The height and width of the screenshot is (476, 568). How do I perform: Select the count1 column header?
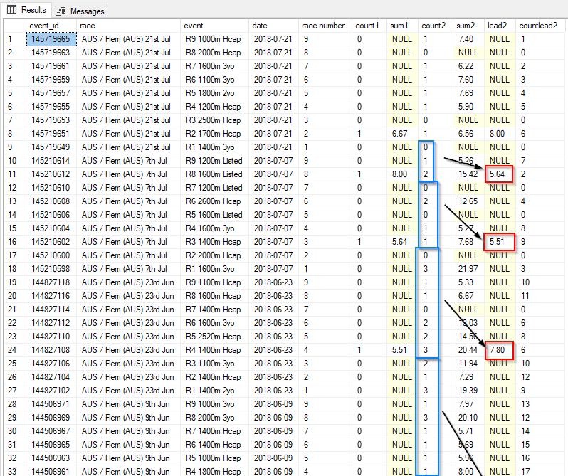click(x=369, y=26)
